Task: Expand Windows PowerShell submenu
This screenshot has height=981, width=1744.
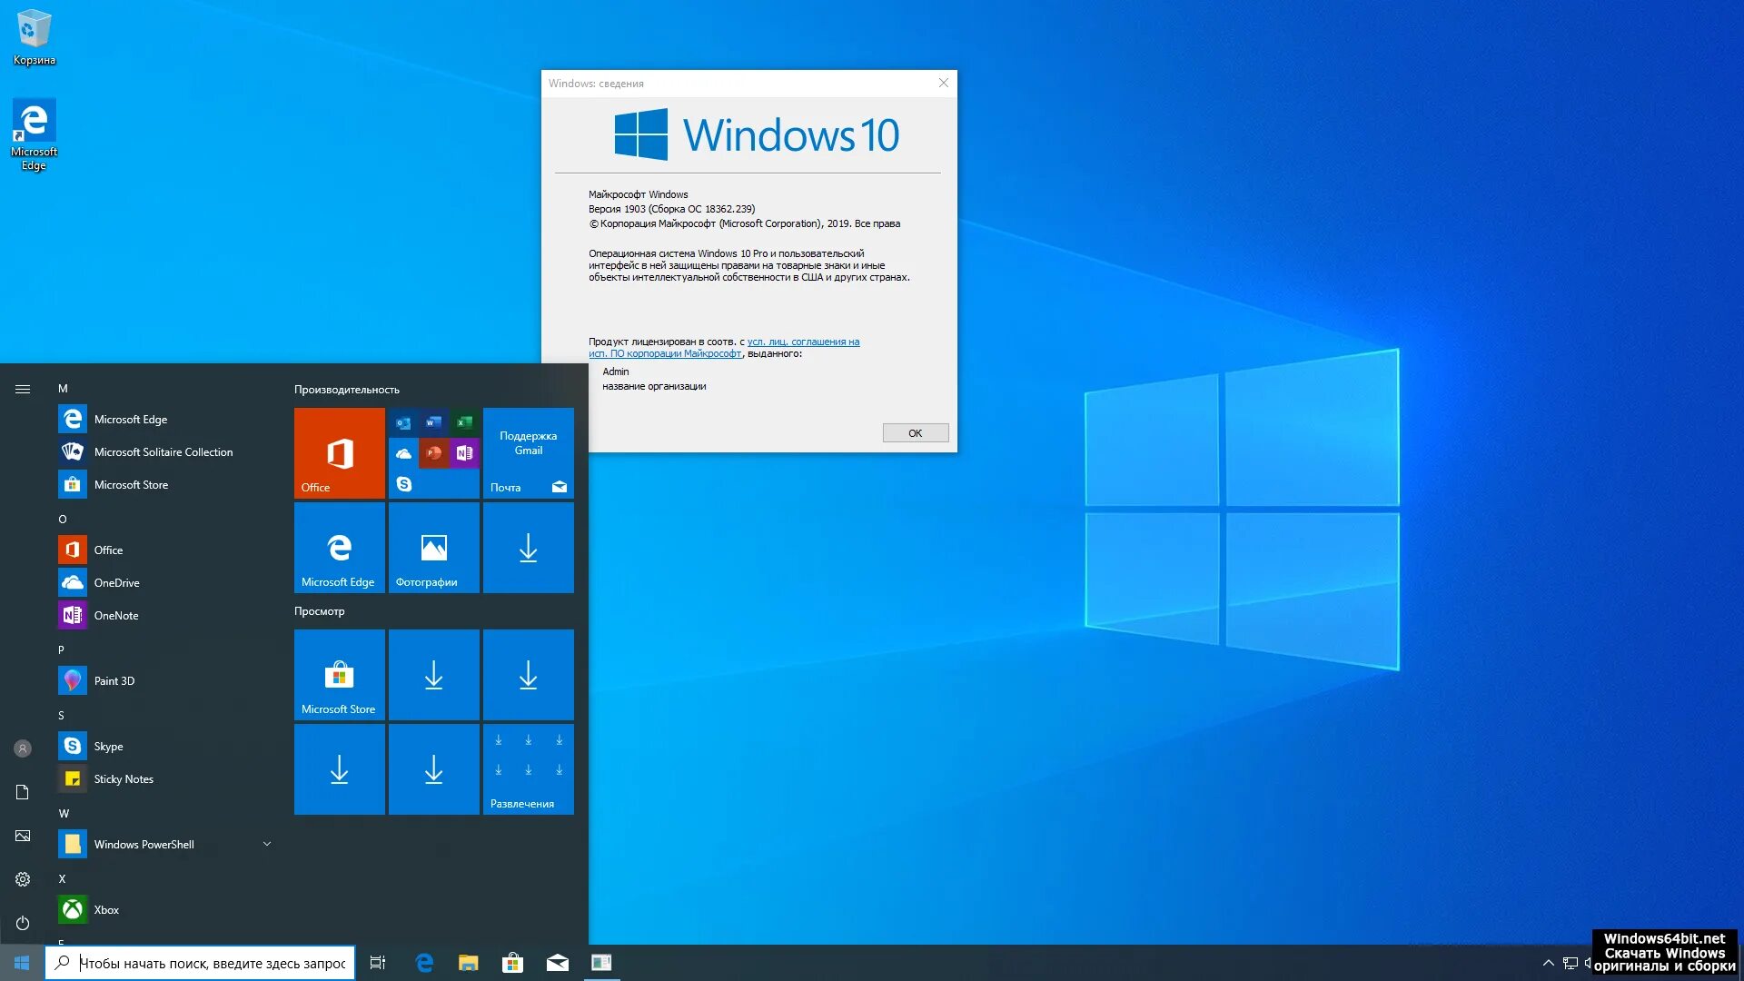Action: tap(266, 845)
